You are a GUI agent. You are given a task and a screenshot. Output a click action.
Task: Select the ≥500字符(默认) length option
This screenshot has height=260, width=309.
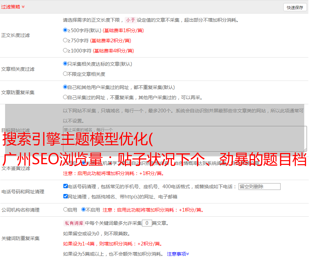point(65,30)
